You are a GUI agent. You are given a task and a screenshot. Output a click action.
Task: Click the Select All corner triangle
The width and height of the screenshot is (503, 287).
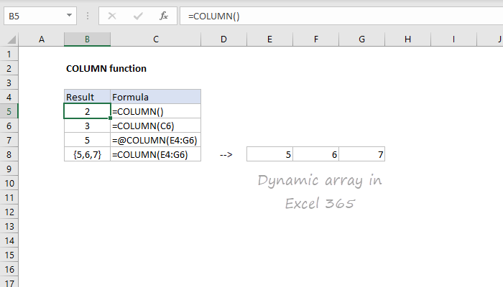(11, 39)
